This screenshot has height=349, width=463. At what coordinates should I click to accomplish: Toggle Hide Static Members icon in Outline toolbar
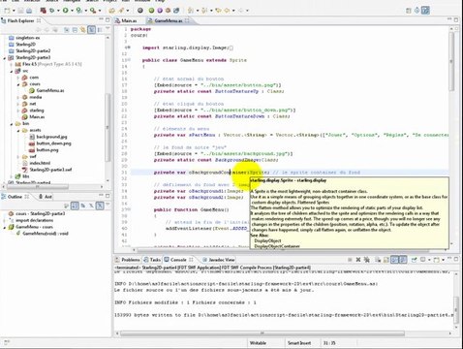pyautogui.click(x=91, y=206)
